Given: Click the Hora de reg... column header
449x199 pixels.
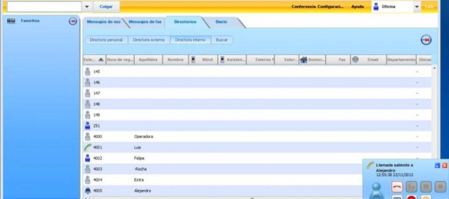Looking at the screenshot, I should (120, 60).
